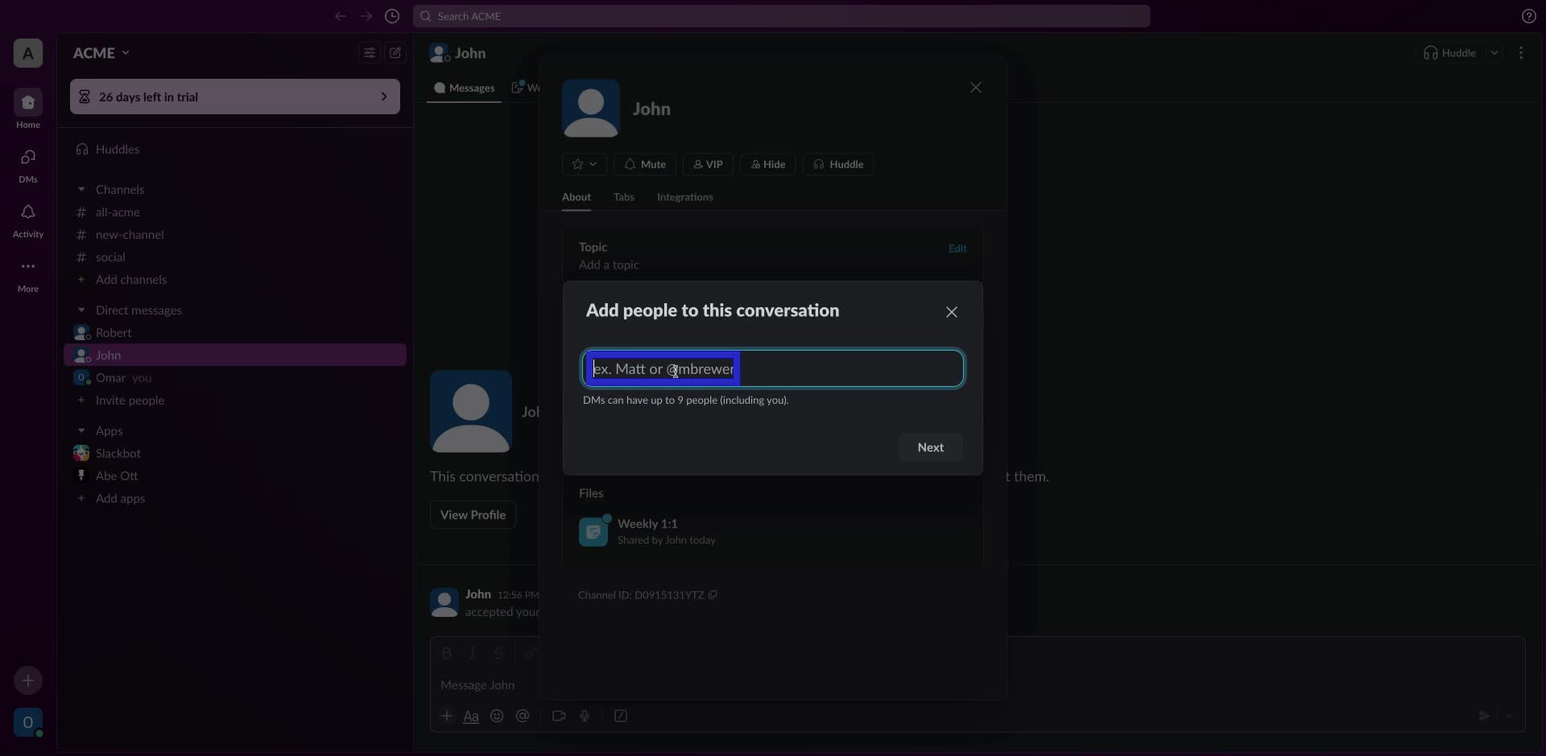Screen dimensions: 1546x756
Task: Hide the conversation with John
Action: pyautogui.click(x=768, y=164)
